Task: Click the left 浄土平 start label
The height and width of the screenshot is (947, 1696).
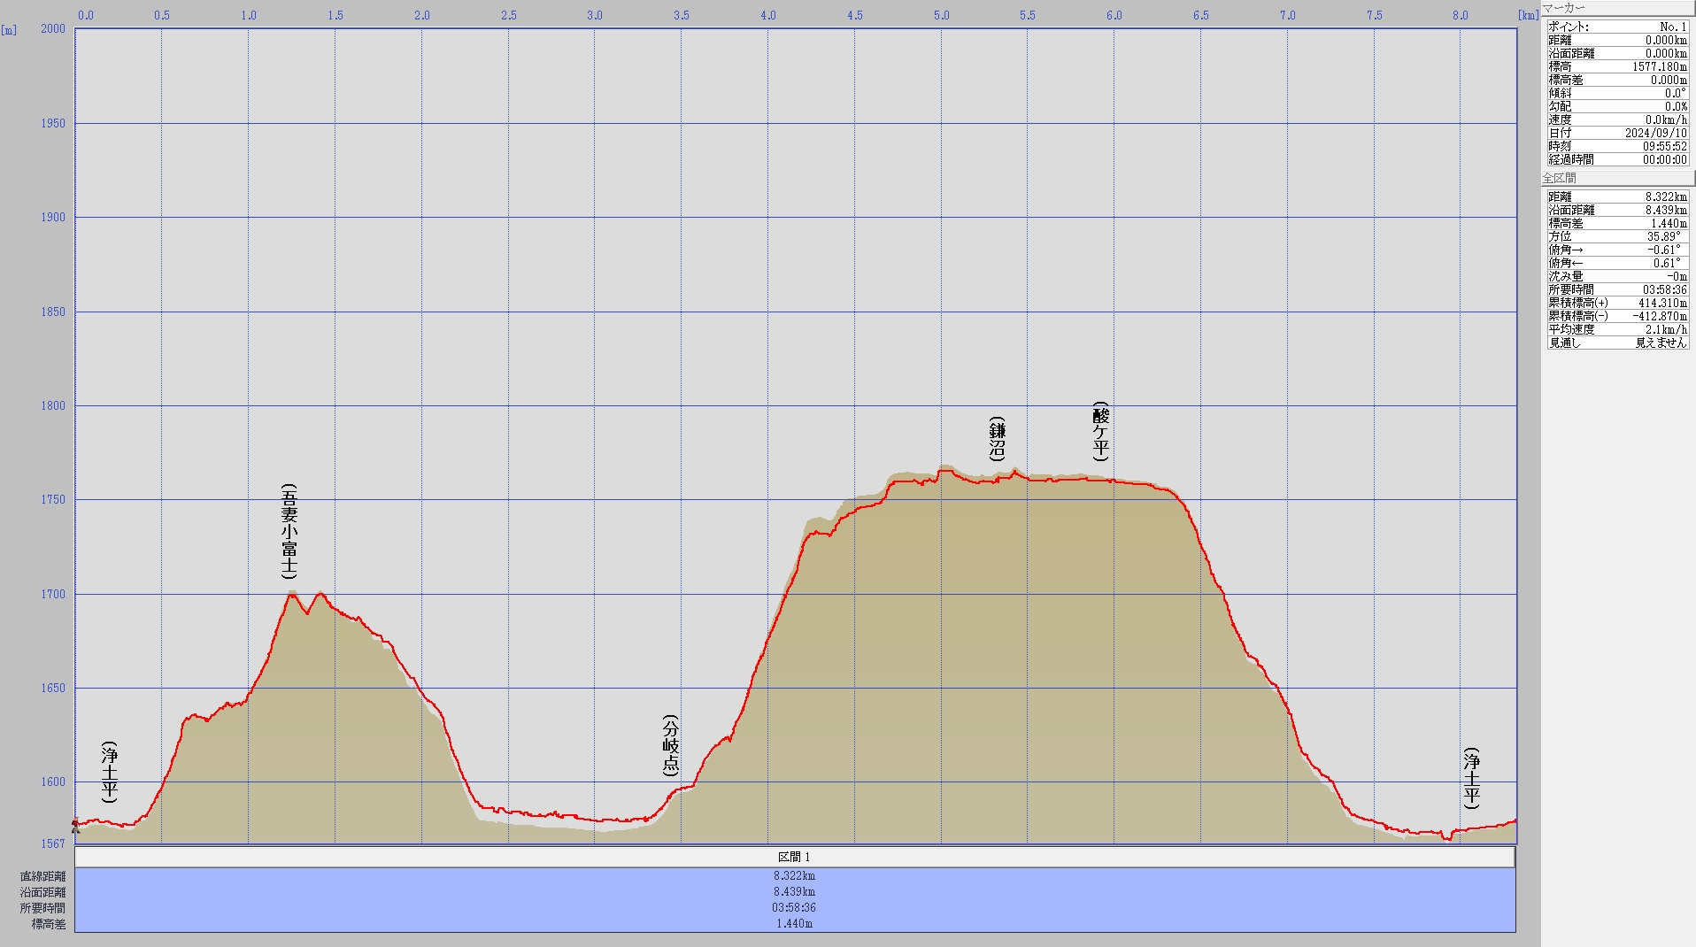Action: tap(109, 772)
